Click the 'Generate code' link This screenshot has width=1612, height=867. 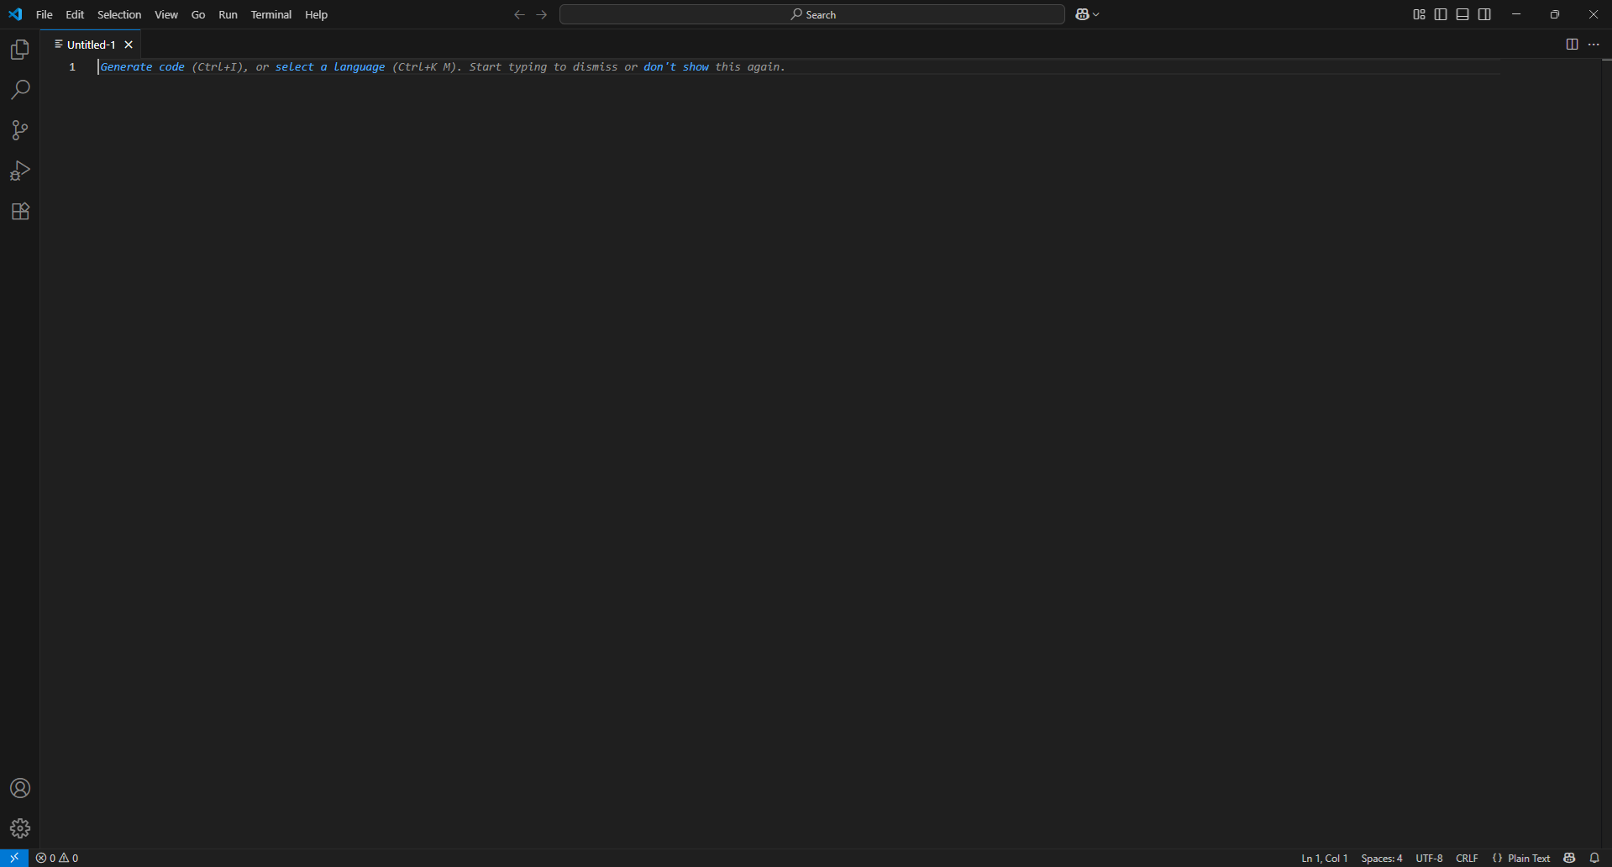(x=142, y=67)
